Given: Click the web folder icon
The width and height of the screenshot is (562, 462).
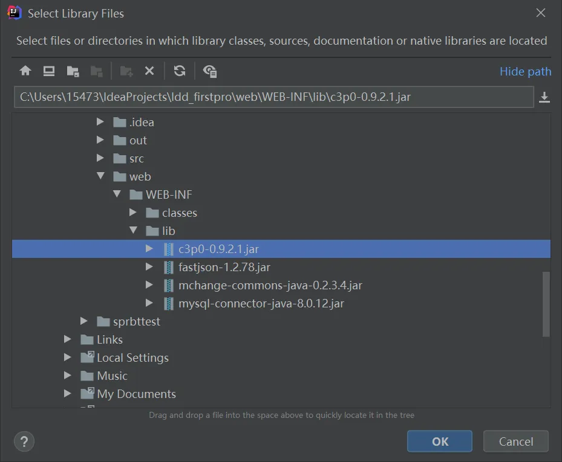Looking at the screenshot, I should pos(120,176).
